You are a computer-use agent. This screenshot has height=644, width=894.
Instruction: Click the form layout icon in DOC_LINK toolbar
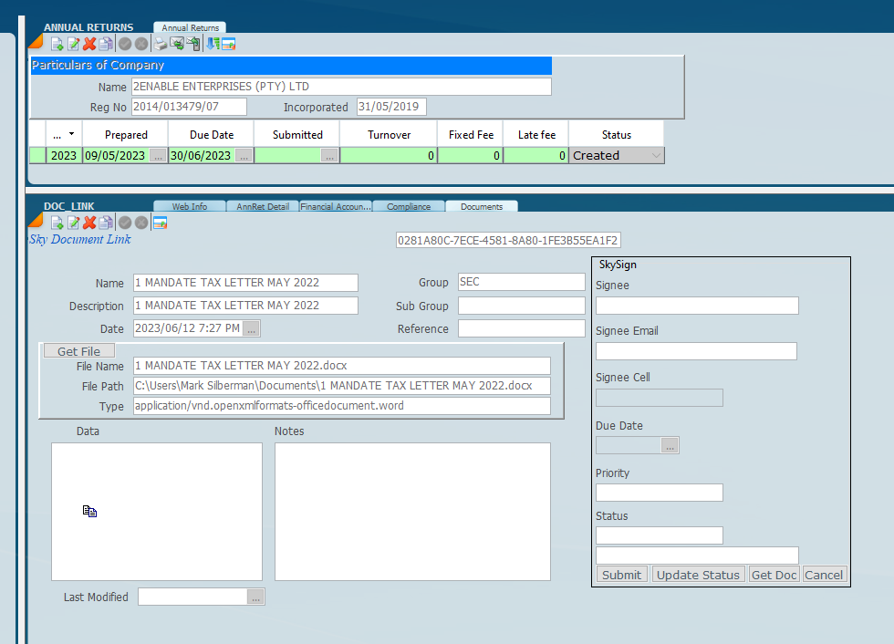coord(160,223)
